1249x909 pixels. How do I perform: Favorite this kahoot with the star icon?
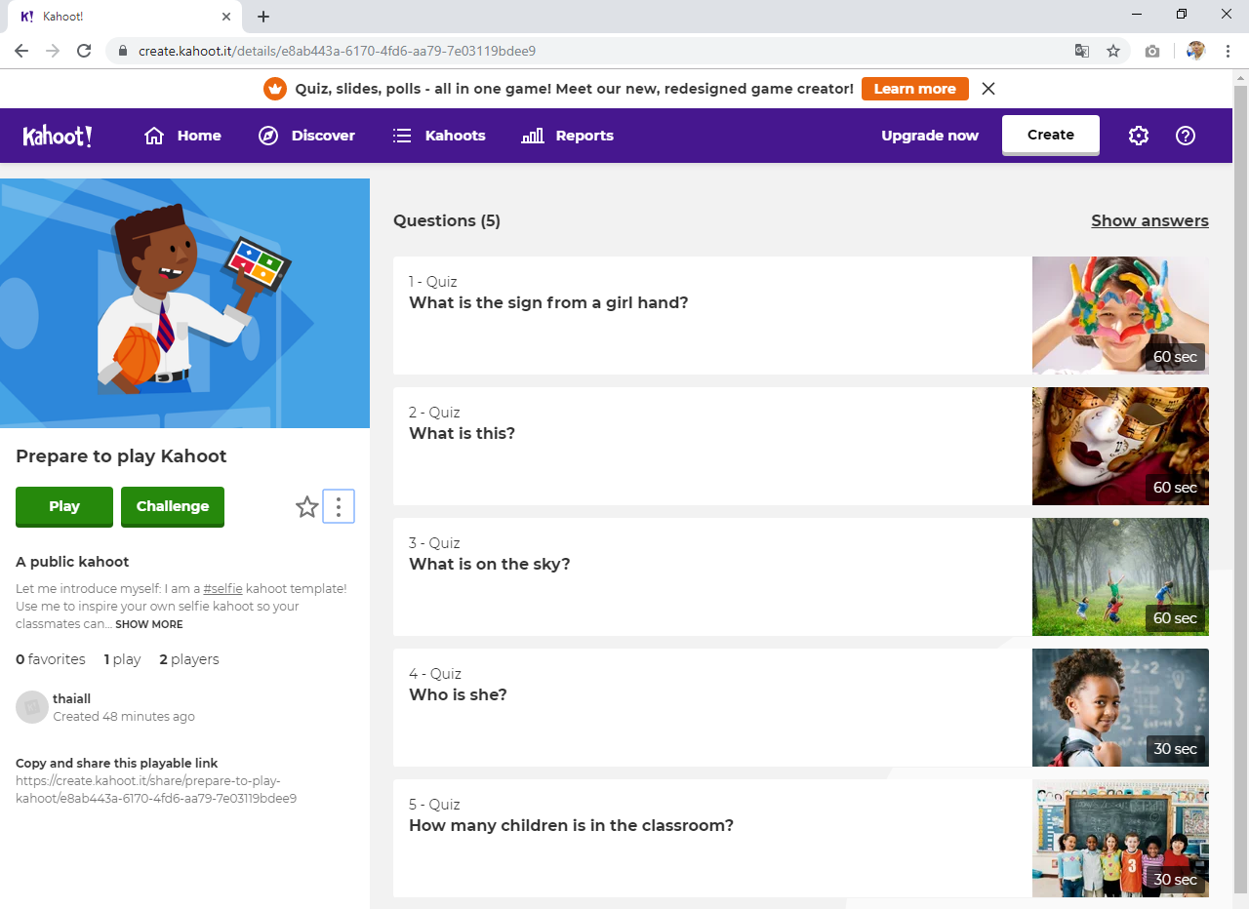[x=307, y=507]
